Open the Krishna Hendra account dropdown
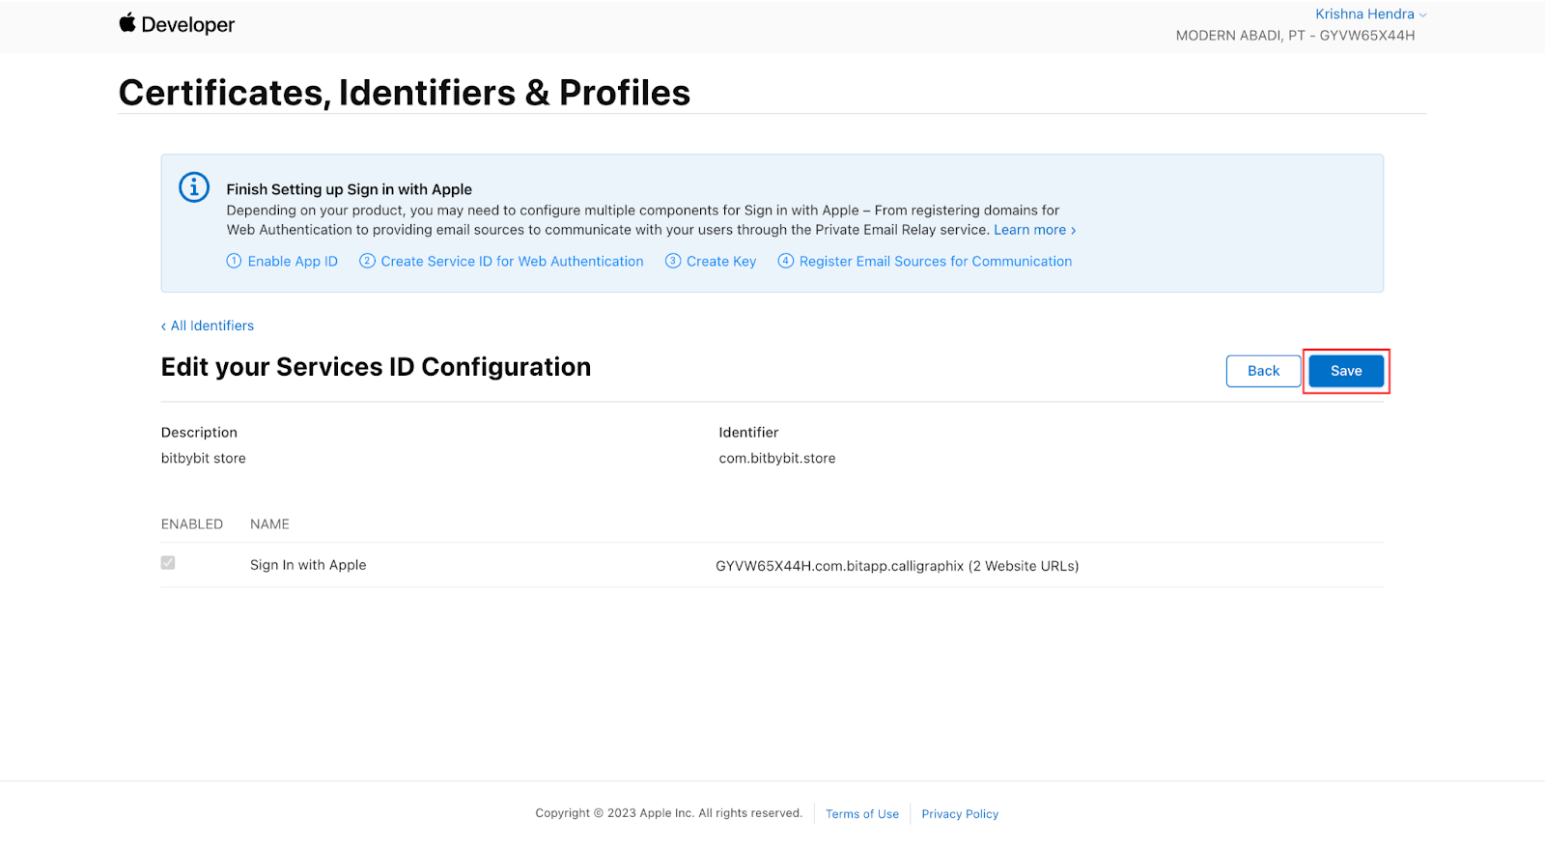The width and height of the screenshot is (1545, 848). tap(1370, 14)
